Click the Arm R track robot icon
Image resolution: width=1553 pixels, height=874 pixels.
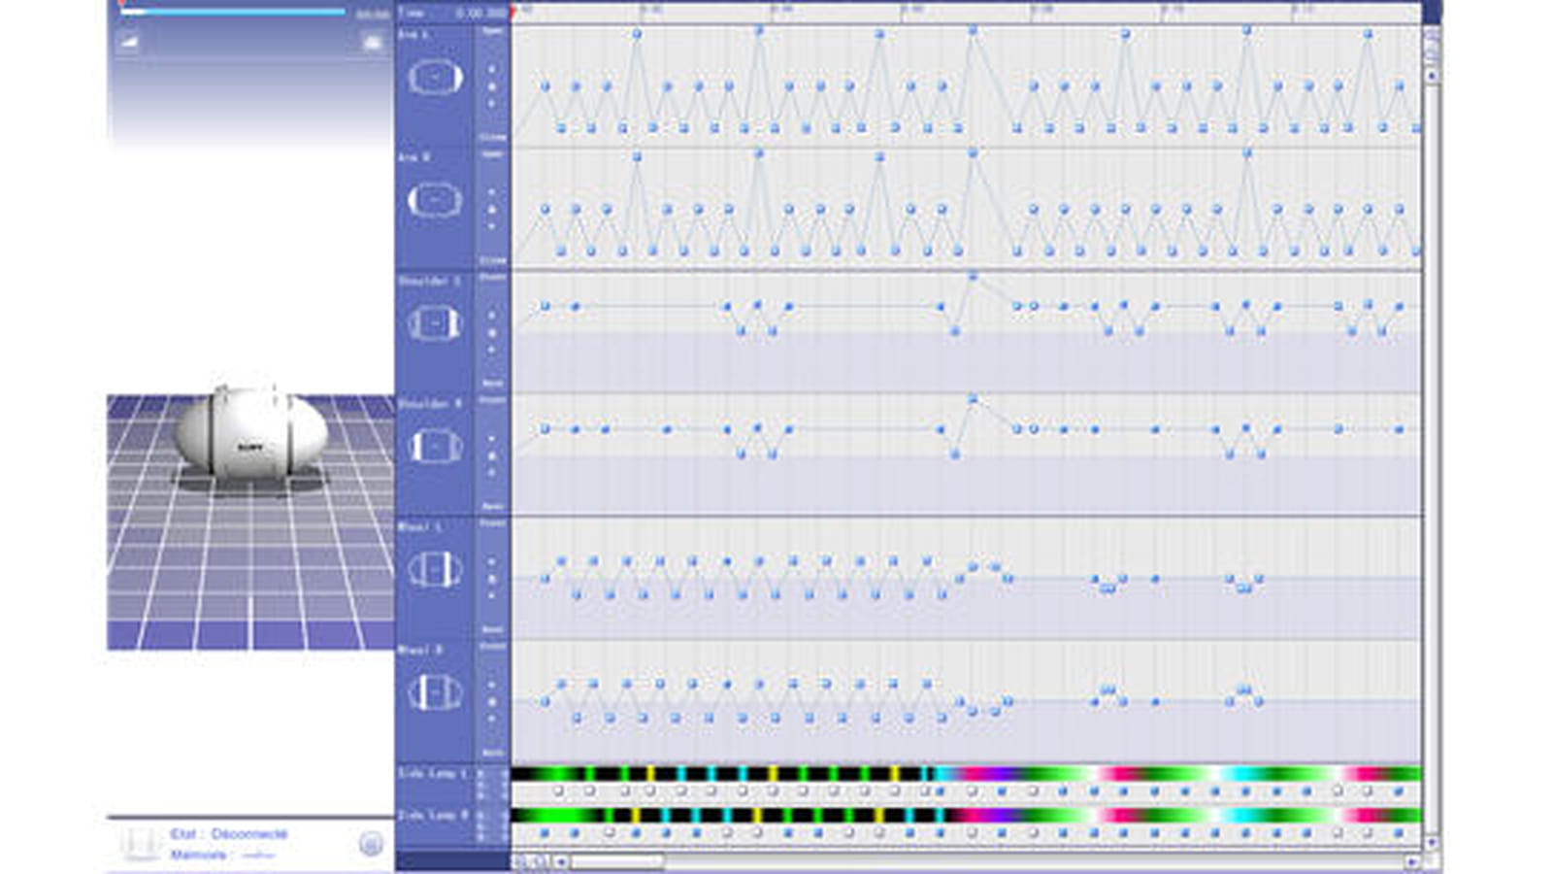[x=435, y=201]
